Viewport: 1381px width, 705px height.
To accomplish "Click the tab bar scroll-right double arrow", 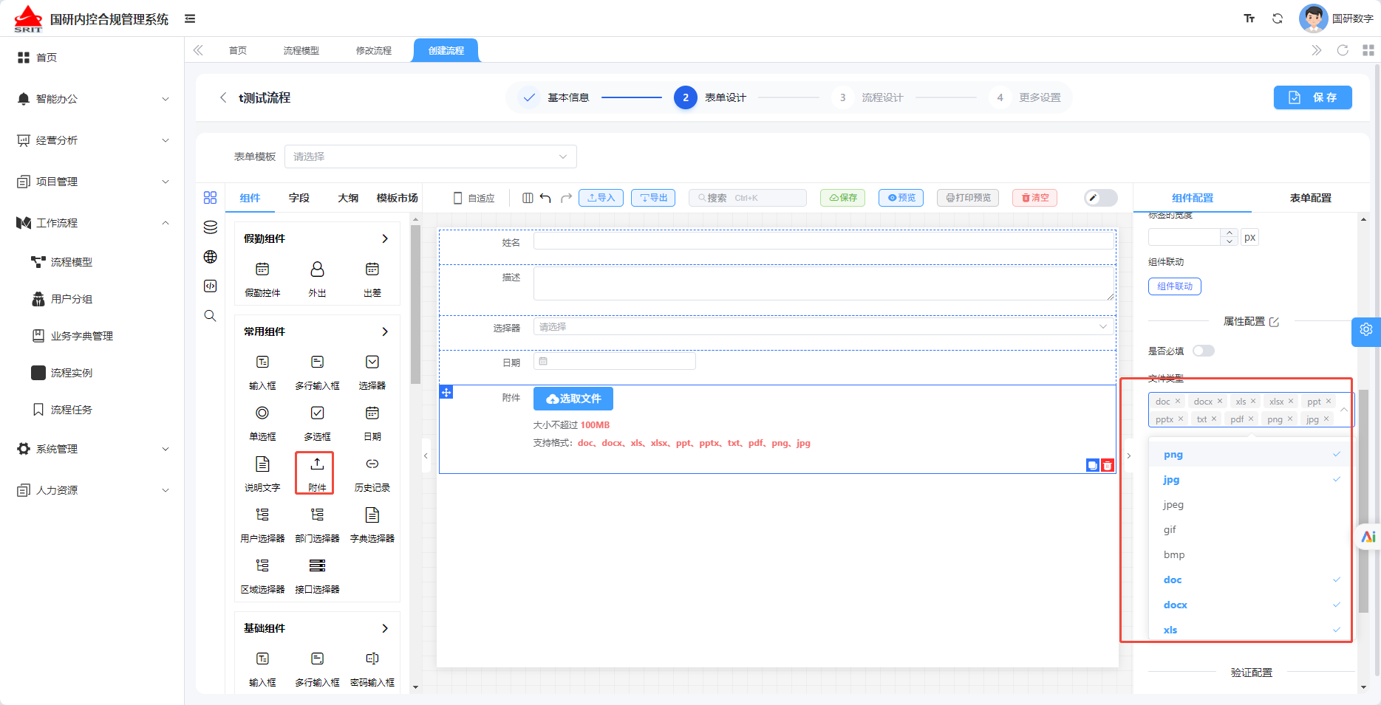I will 1316,50.
